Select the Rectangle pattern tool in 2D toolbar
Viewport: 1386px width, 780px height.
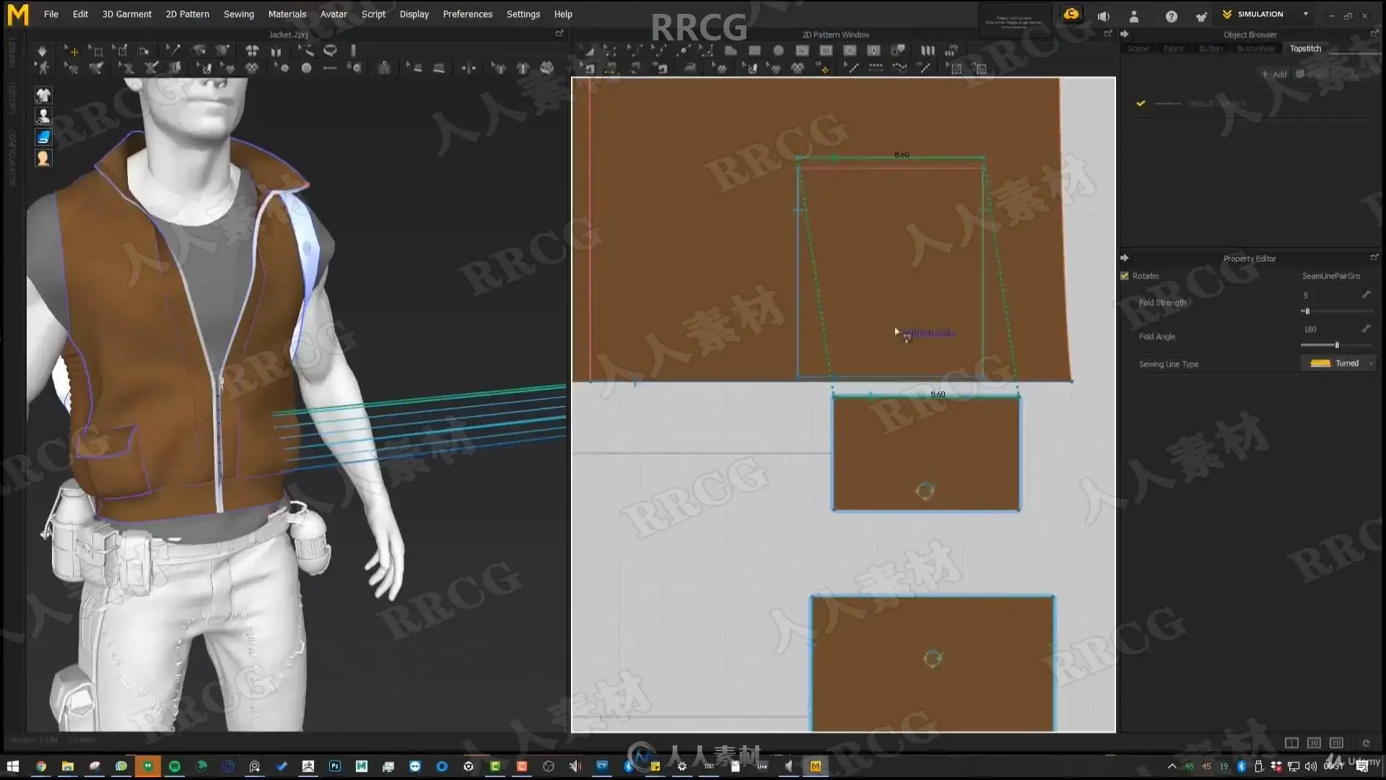point(754,51)
